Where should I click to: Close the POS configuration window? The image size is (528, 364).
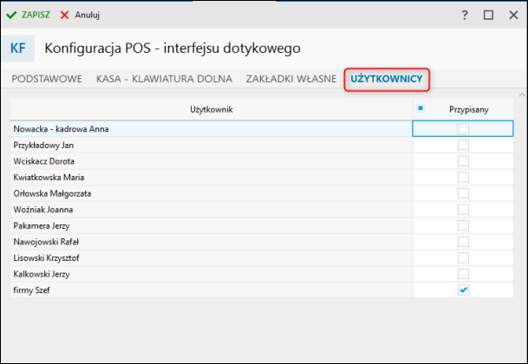pos(512,15)
